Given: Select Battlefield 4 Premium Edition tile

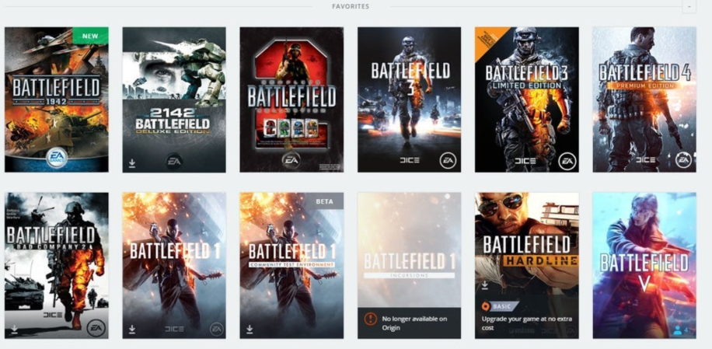Looking at the screenshot, I should 644,99.
